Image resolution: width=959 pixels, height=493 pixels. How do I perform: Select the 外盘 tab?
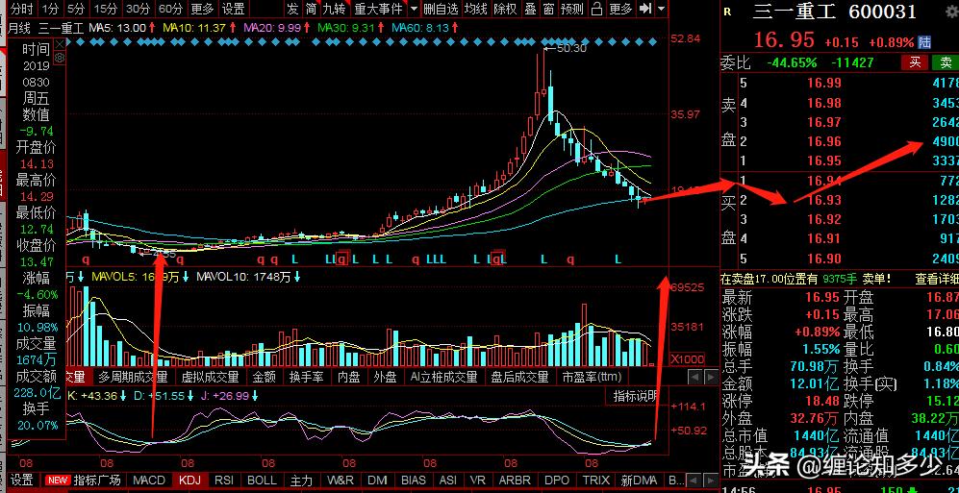386,377
